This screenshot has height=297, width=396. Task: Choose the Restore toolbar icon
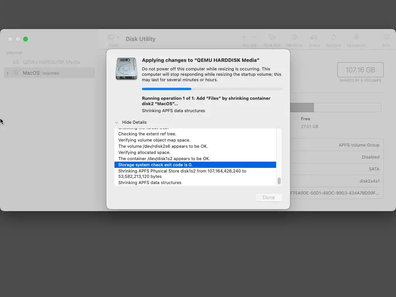pyautogui.click(x=333, y=37)
